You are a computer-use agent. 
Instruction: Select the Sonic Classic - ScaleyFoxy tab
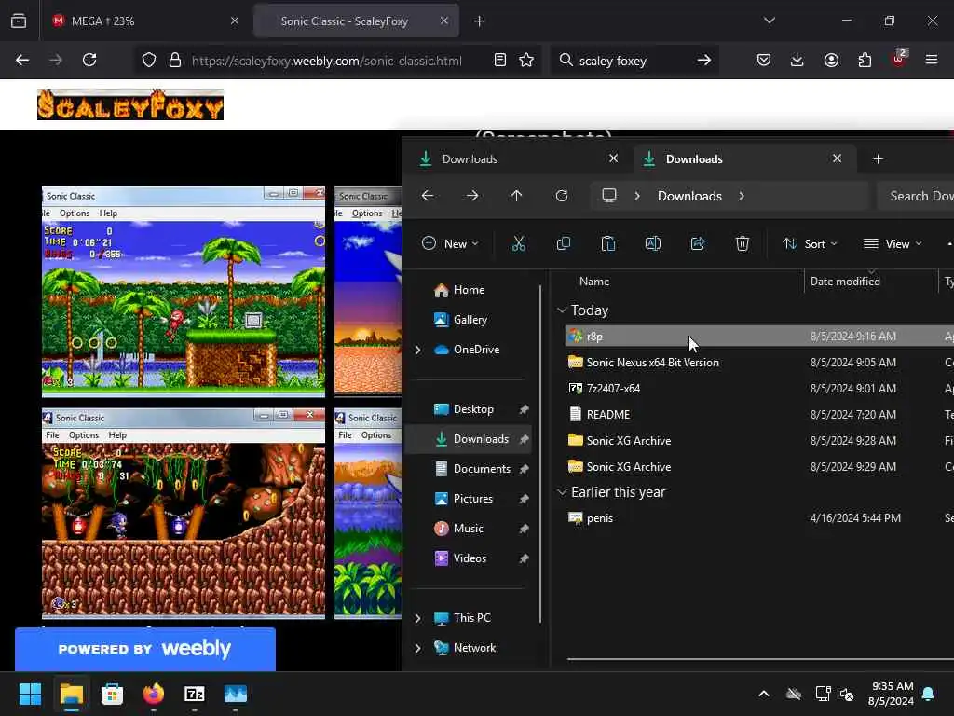[356, 21]
